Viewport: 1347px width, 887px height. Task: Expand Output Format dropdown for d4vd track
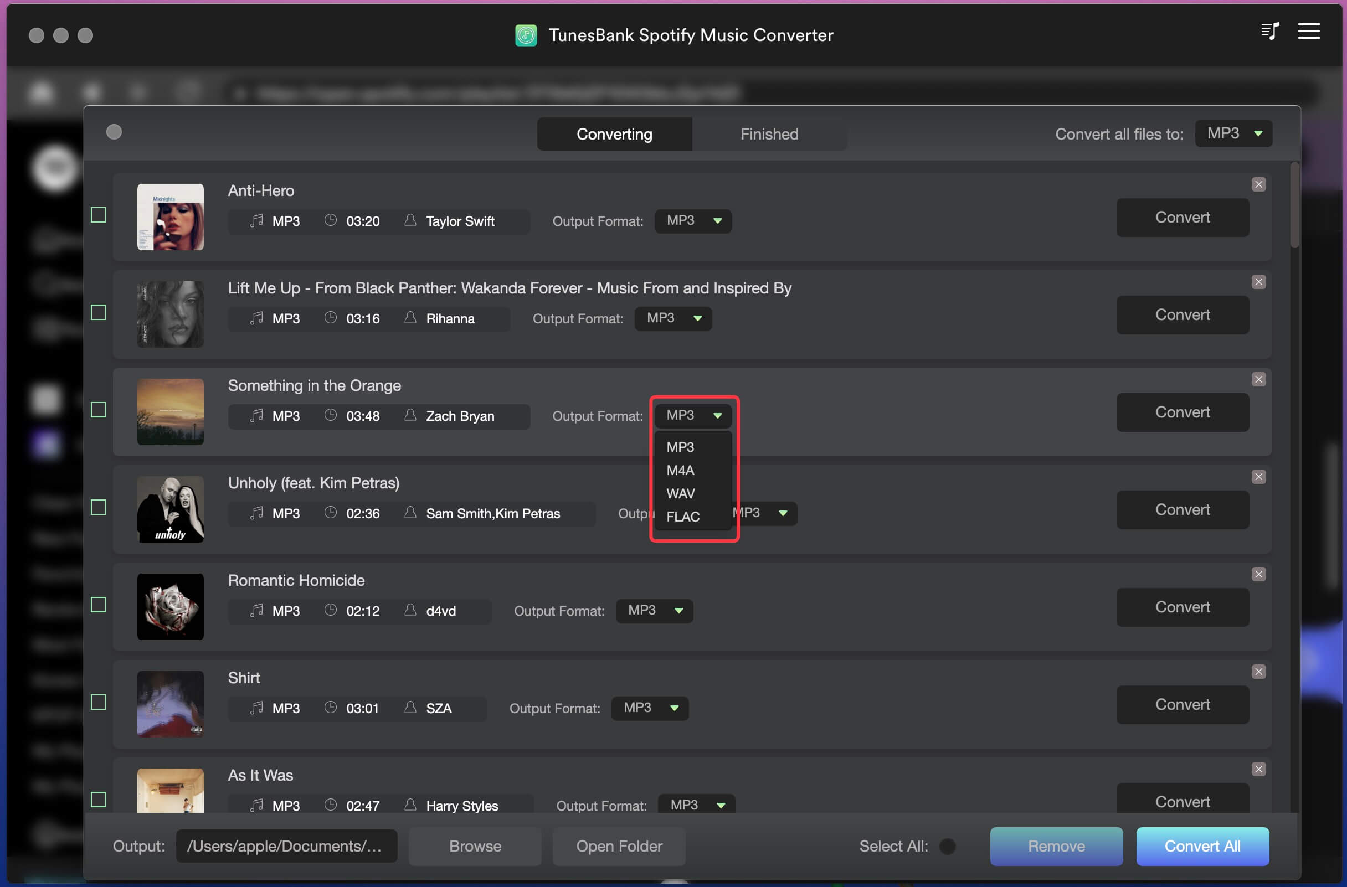click(654, 611)
